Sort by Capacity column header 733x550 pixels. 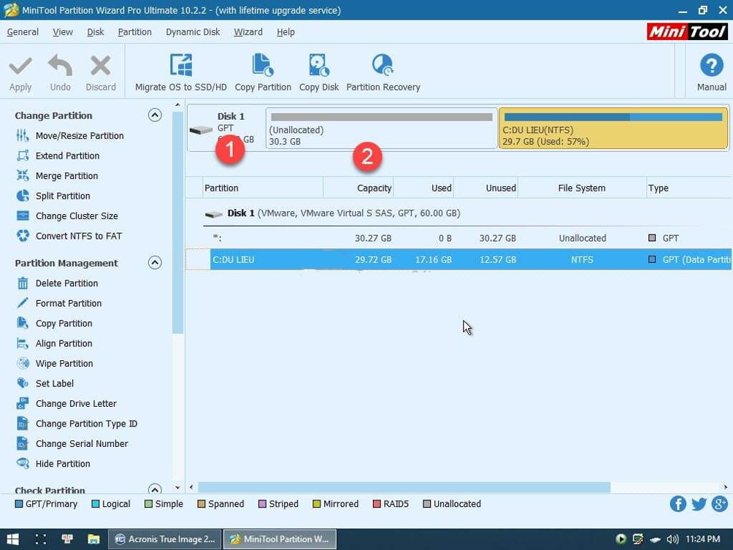[x=358, y=188]
